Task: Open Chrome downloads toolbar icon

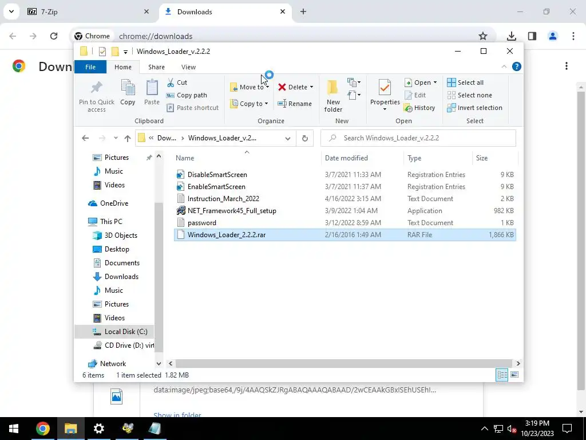Action: coord(511,36)
